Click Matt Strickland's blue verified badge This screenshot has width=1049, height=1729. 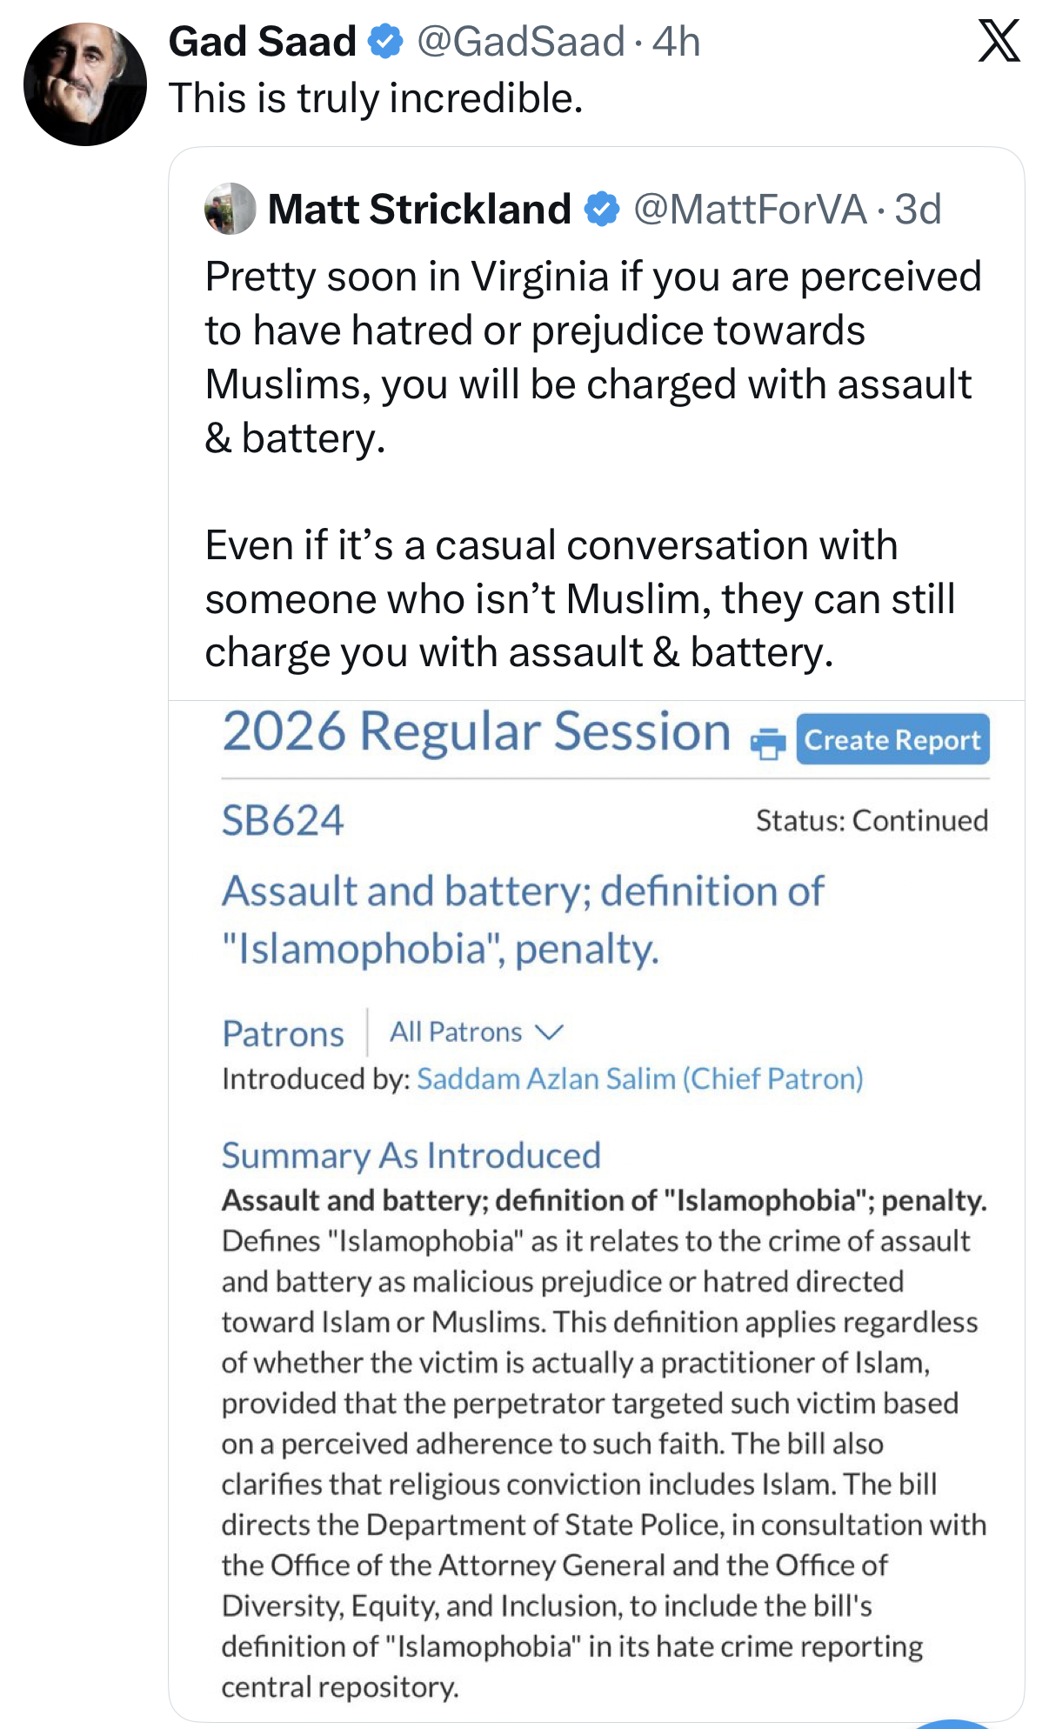601,210
